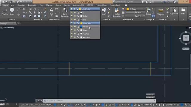Click the Sign In button
The width and height of the screenshot is (191, 107).
click(x=150, y=2)
